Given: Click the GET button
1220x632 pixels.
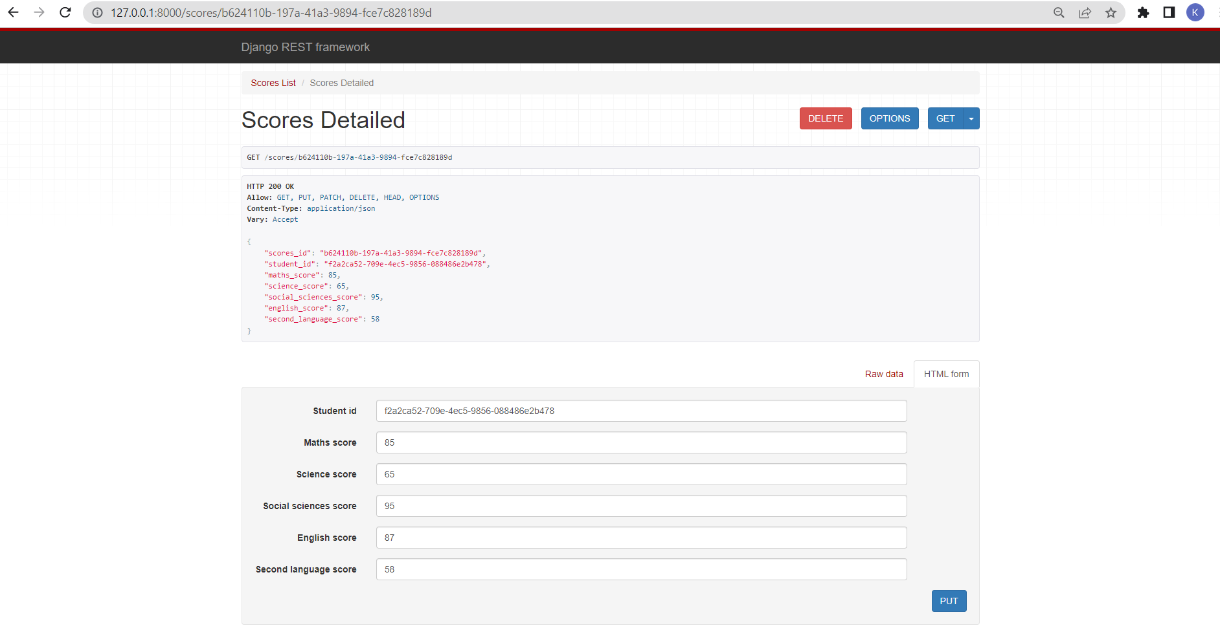Looking at the screenshot, I should [x=945, y=118].
